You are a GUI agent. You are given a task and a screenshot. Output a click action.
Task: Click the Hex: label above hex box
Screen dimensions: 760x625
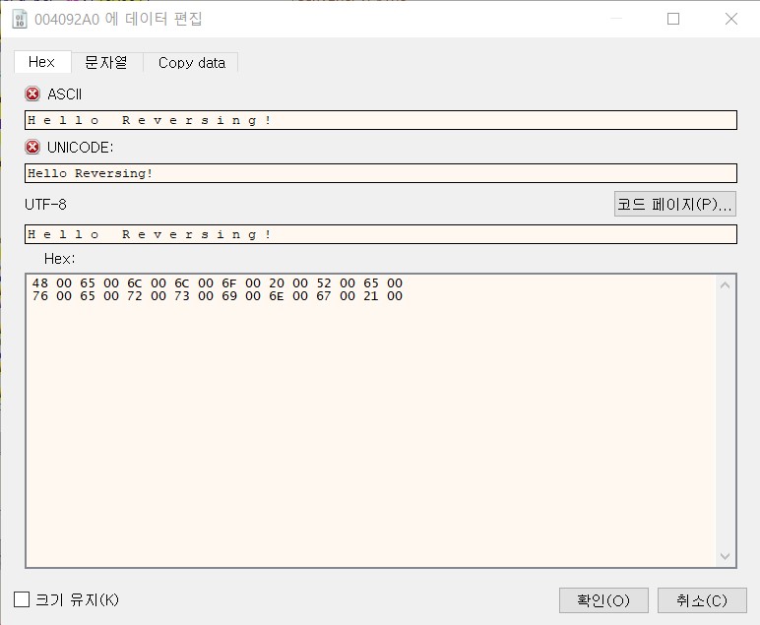point(60,259)
